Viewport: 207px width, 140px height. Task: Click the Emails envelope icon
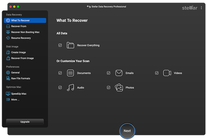(119, 73)
